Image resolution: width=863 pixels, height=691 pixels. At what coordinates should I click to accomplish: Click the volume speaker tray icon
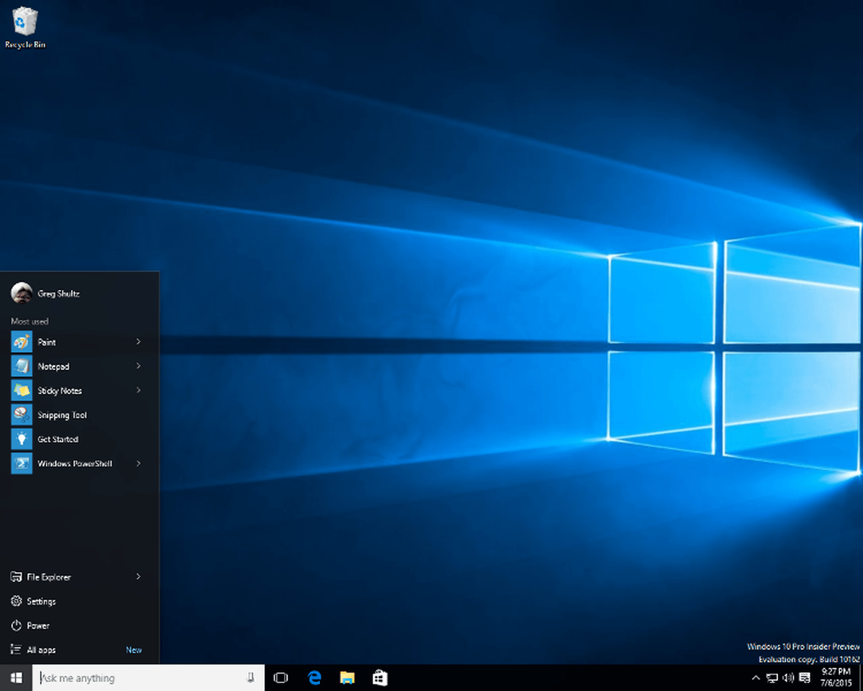pyautogui.click(x=788, y=677)
